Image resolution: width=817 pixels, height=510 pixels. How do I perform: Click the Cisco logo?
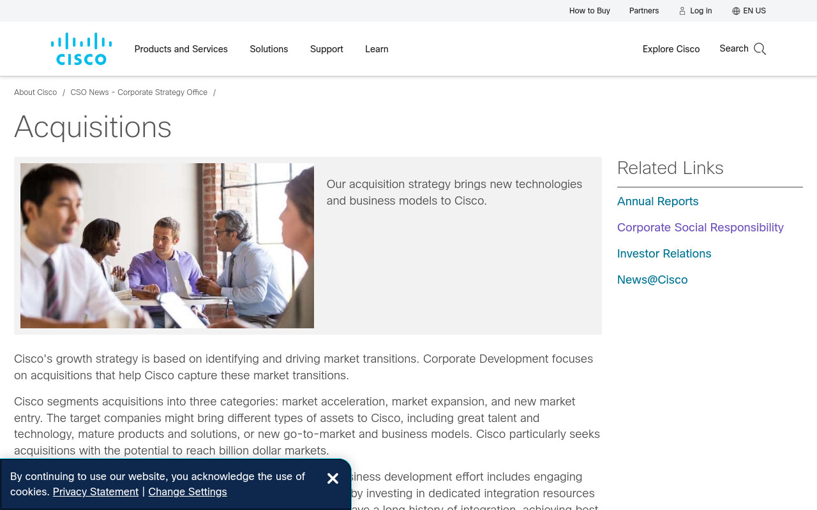tap(82, 49)
